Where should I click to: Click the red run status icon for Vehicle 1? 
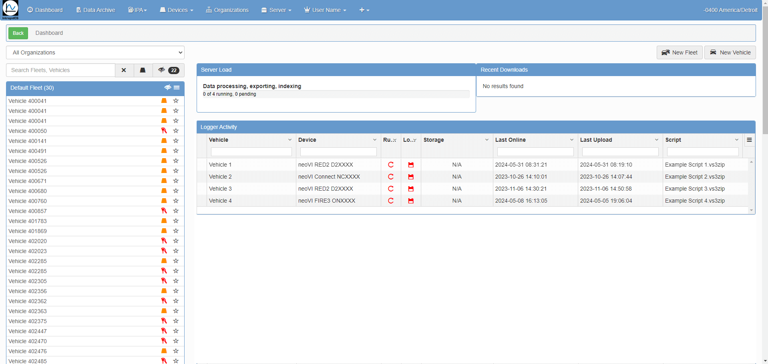(x=391, y=165)
